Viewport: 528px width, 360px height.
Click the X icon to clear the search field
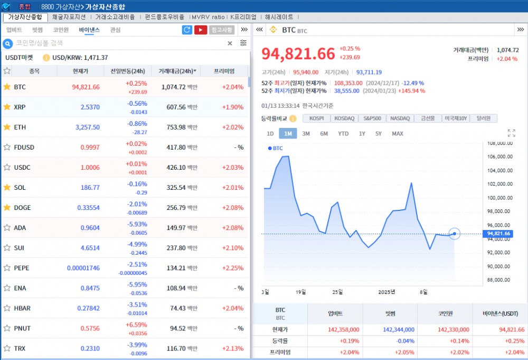[x=230, y=43]
